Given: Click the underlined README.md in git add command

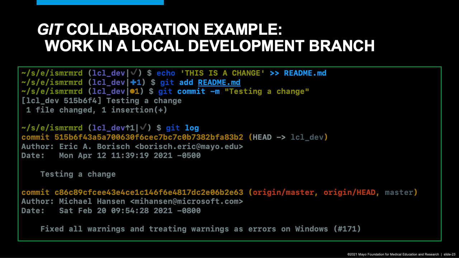Looking at the screenshot, I should [219, 82].
